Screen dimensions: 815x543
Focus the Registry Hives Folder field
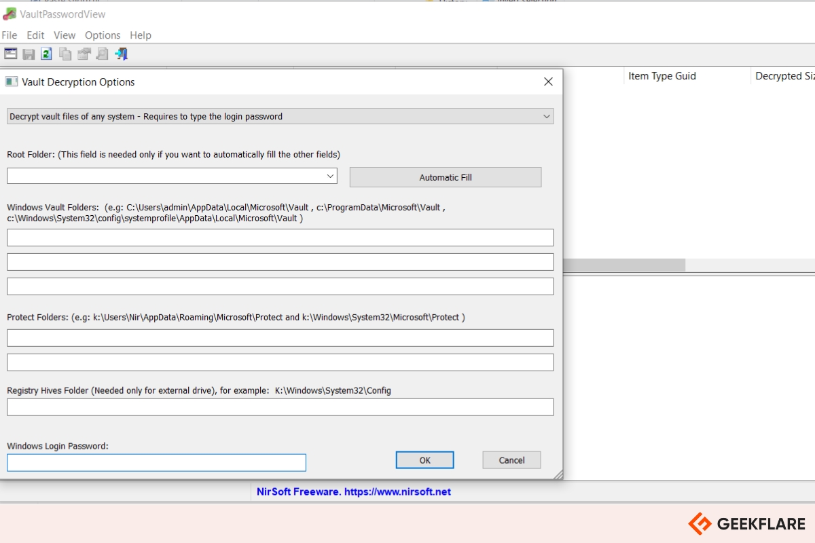280,407
